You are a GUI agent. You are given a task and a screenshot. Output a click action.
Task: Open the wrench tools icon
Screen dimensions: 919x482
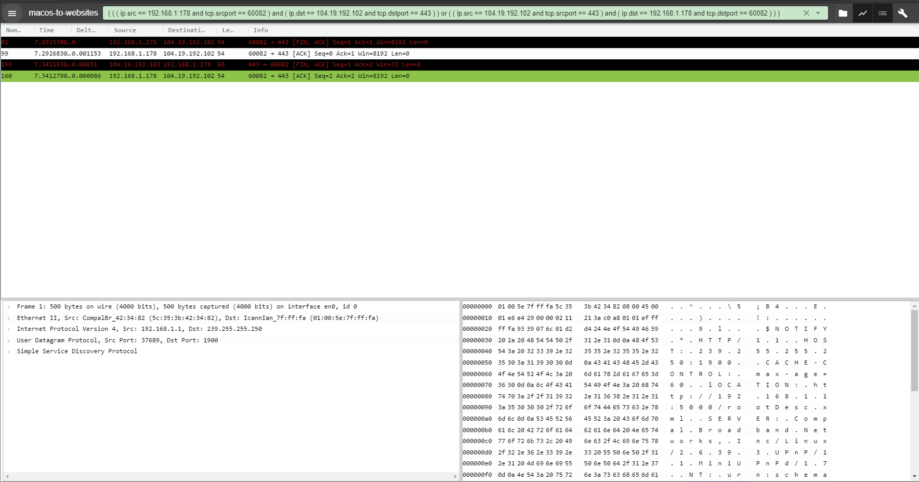tap(903, 13)
